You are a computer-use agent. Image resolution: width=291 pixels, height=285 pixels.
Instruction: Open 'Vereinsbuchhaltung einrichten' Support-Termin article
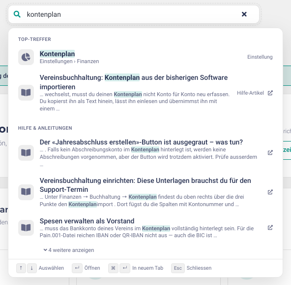click(145, 185)
